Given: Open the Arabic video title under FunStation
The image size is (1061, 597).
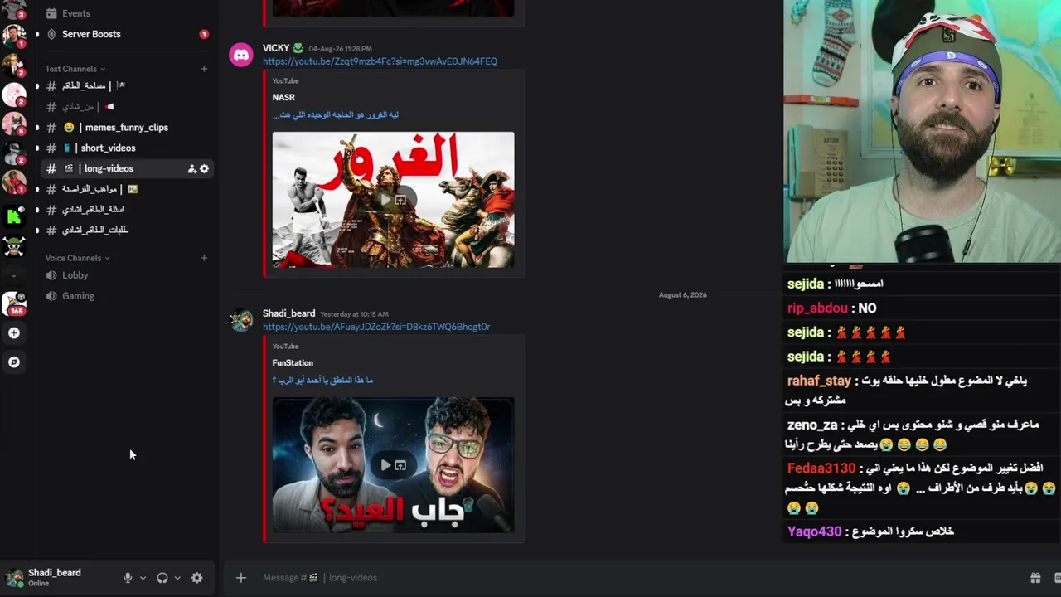Looking at the screenshot, I should (323, 381).
